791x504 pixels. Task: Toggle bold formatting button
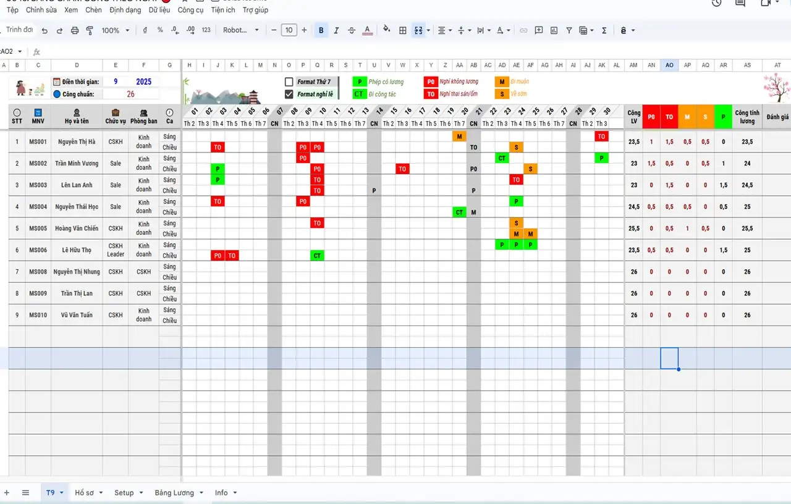(x=321, y=30)
